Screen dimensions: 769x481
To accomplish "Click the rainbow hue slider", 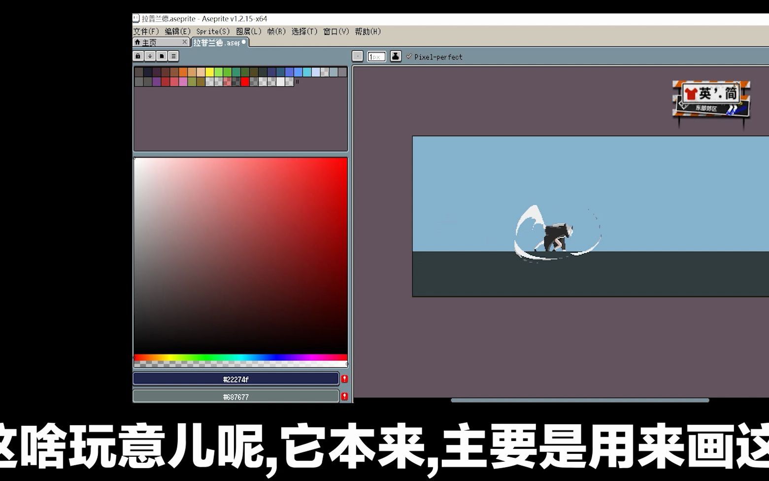I will pos(240,357).
